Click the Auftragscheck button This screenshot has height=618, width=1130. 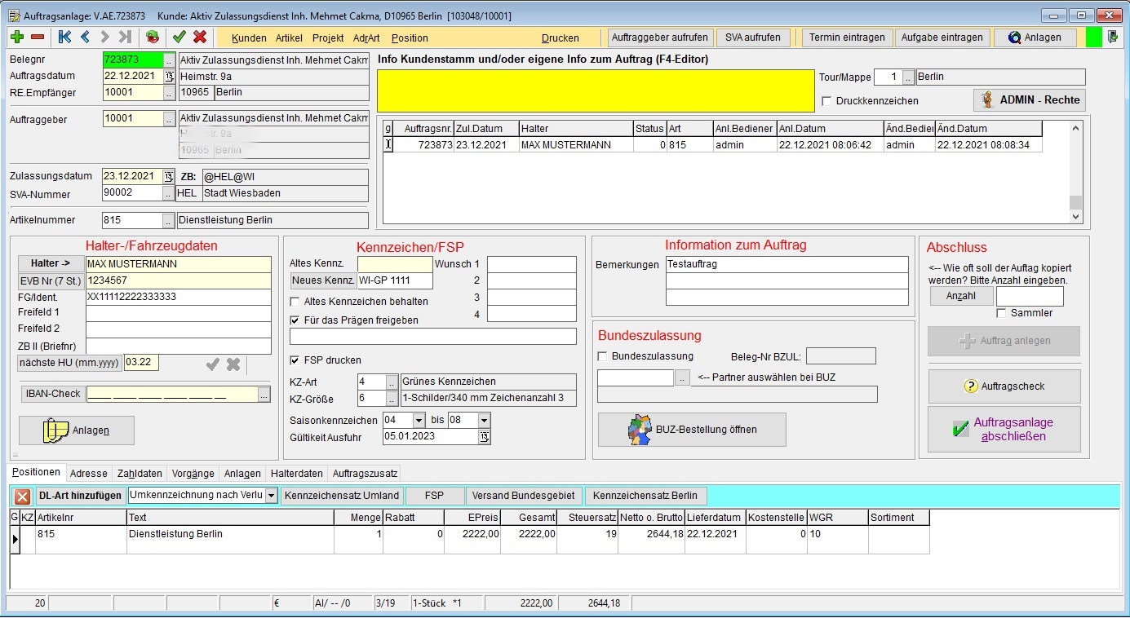[1004, 386]
